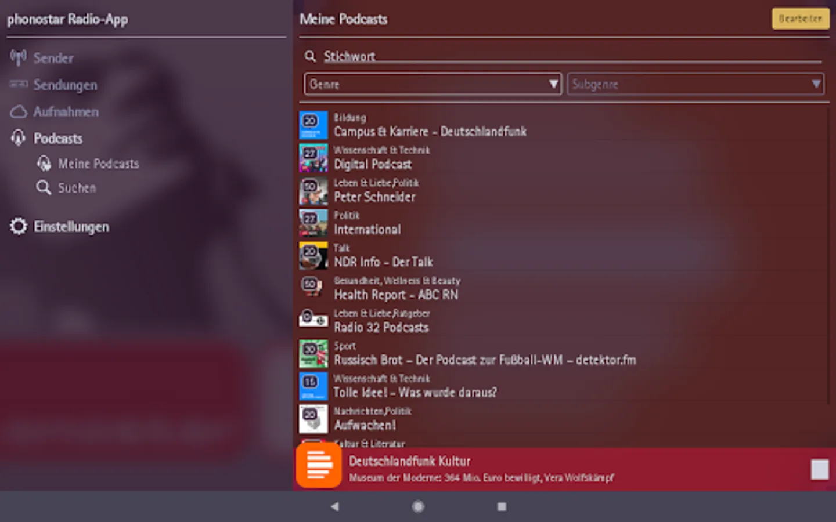Select the Podcasts menu item
Viewport: 836px width, 522px height.
coord(58,138)
